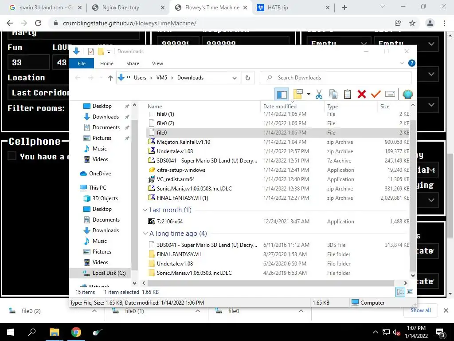Switch to Details view layout icon
The height and width of the screenshot is (341, 454).
[x=400, y=292]
